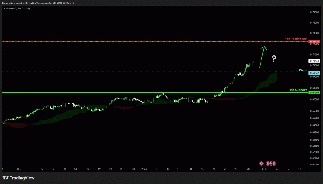323x184 pixels.
Task: Click the current price tag 0.70433
Action: (x=314, y=61)
